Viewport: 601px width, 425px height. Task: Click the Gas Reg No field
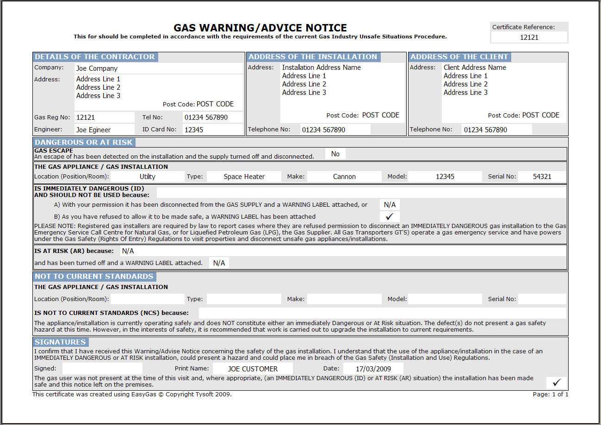click(x=104, y=117)
